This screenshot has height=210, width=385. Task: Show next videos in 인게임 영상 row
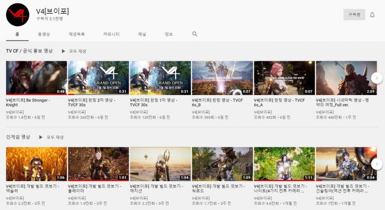click(377, 164)
